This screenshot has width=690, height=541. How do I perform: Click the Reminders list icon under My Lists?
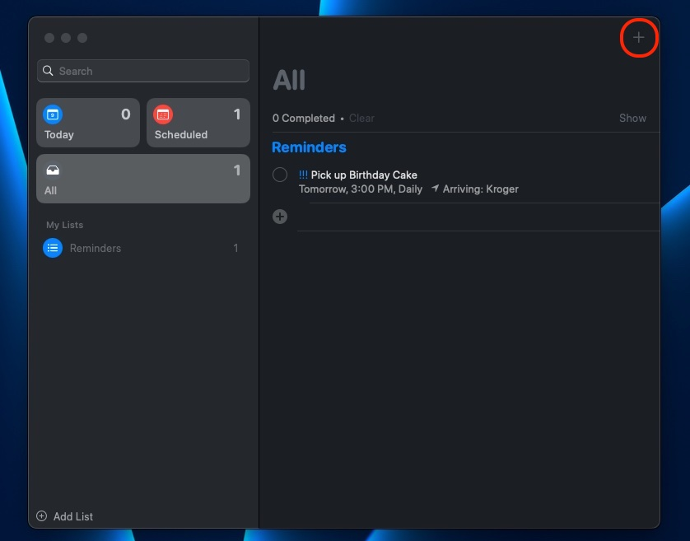coord(53,248)
